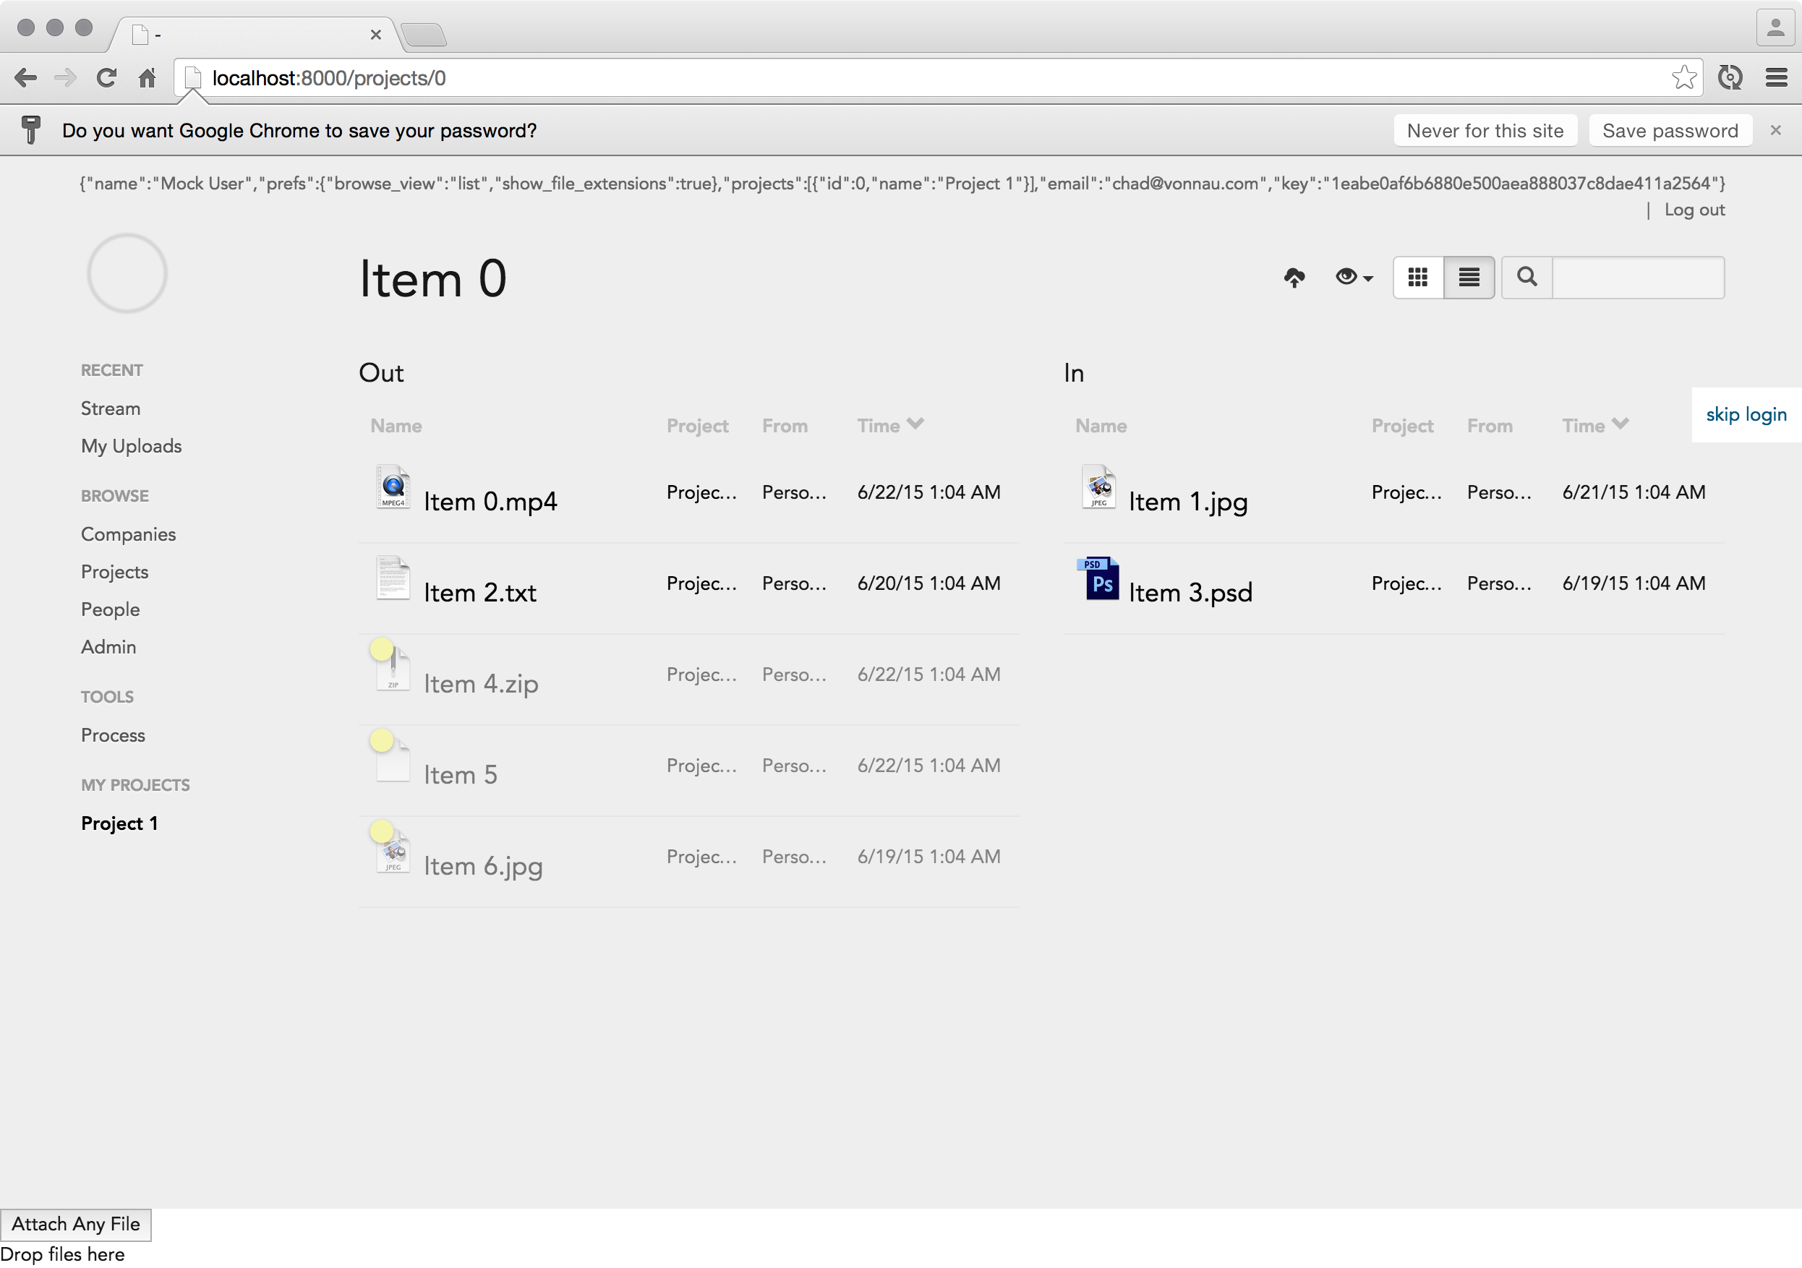The width and height of the screenshot is (1802, 1268).
Task: Click the Item 2.txt document icon
Action: coord(393,579)
